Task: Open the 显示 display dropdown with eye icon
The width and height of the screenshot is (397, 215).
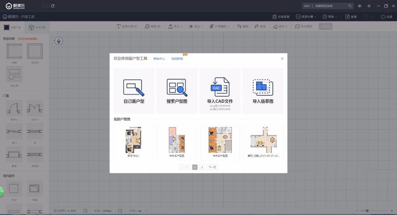Action: [196, 27]
